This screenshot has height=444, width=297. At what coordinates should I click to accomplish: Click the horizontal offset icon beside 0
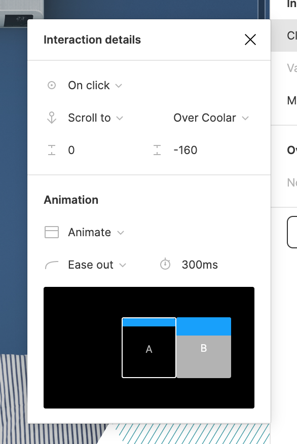pyautogui.click(x=52, y=150)
